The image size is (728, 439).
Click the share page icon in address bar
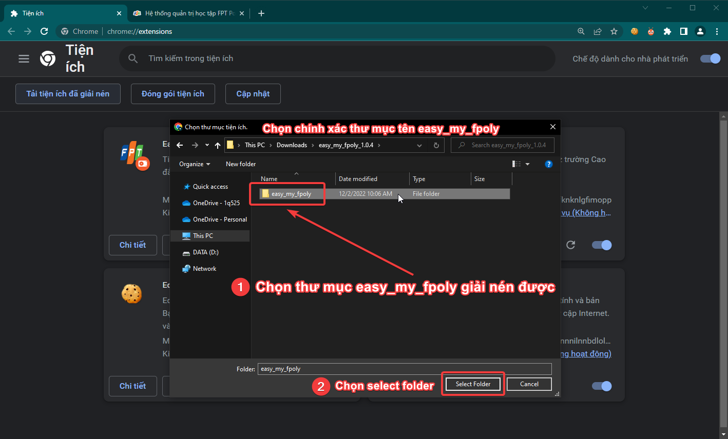(x=598, y=31)
